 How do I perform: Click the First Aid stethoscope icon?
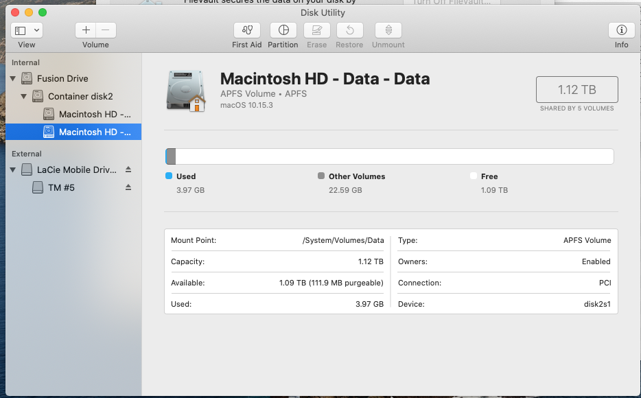[x=246, y=30]
